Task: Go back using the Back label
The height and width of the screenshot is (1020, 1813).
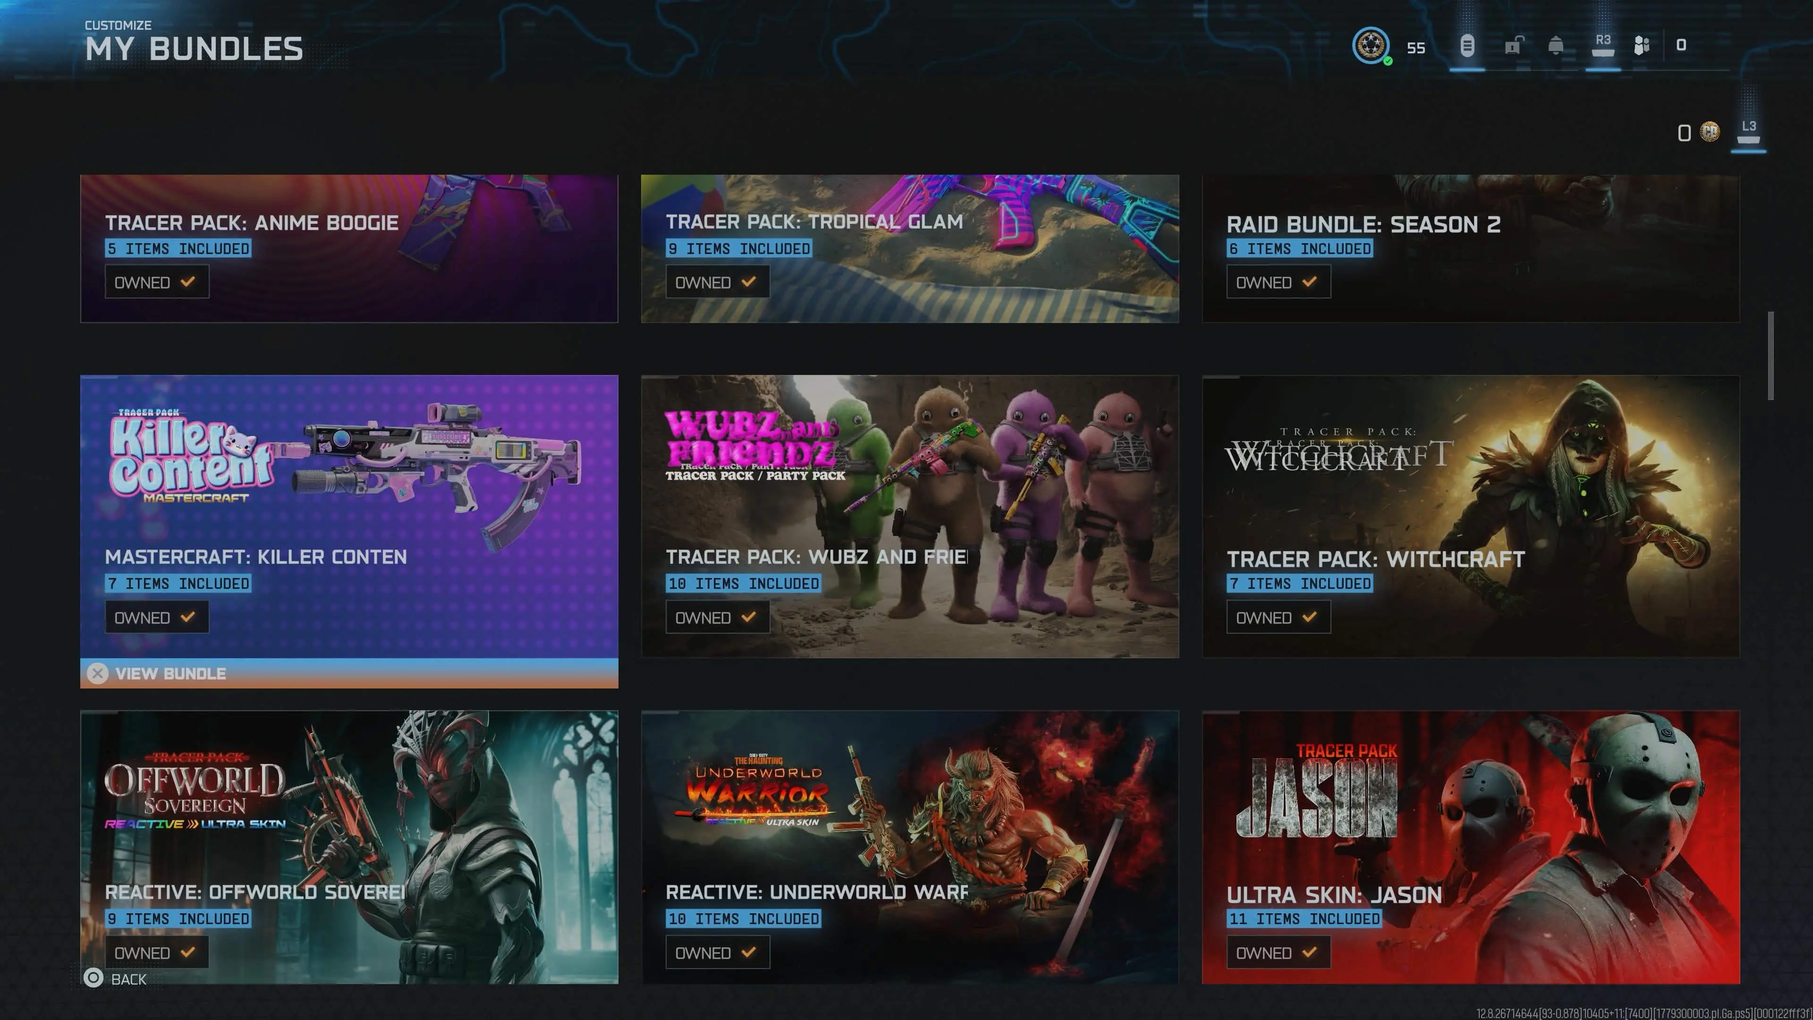Action: tap(129, 979)
